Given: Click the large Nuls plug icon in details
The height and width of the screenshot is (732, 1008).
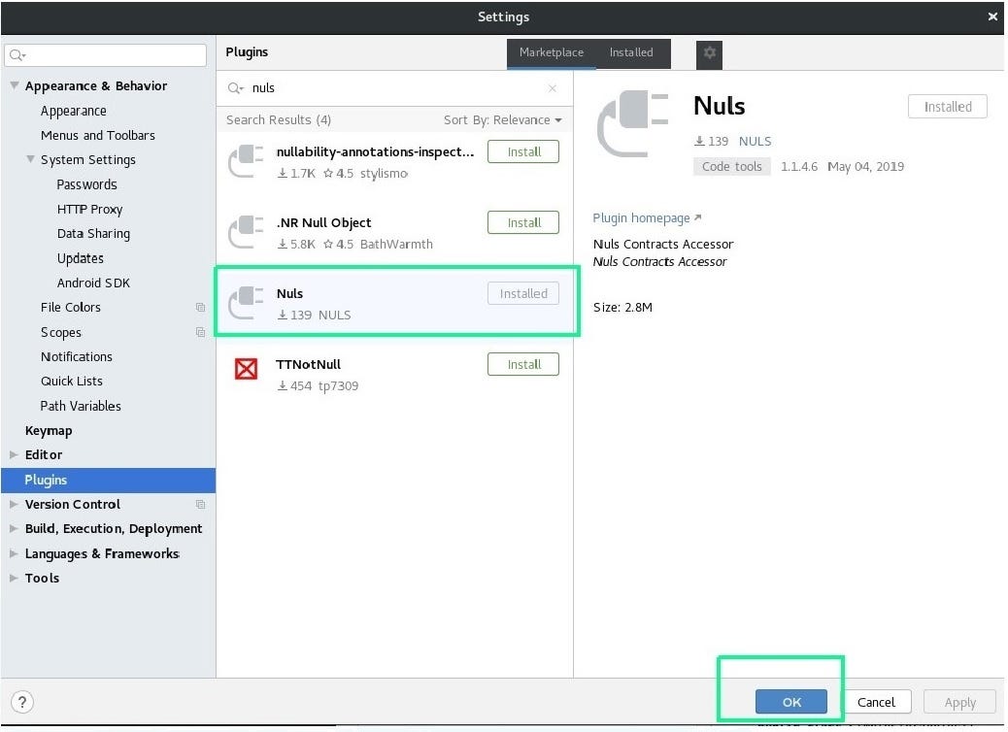Looking at the screenshot, I should pos(632,124).
